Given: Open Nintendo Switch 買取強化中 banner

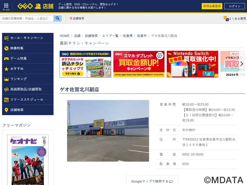Looking at the screenshot, I should [192, 64].
